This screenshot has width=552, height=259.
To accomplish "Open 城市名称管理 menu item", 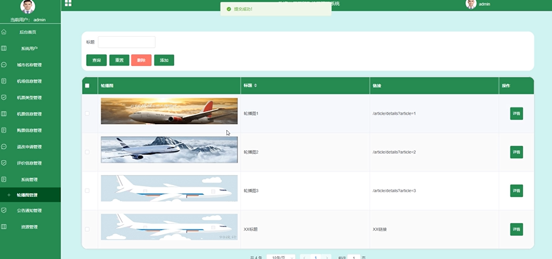I will 30,64.
